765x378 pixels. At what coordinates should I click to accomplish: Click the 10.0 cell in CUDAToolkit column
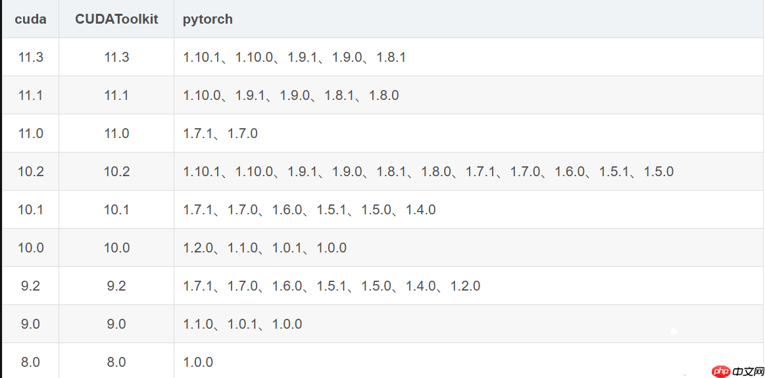click(x=116, y=248)
